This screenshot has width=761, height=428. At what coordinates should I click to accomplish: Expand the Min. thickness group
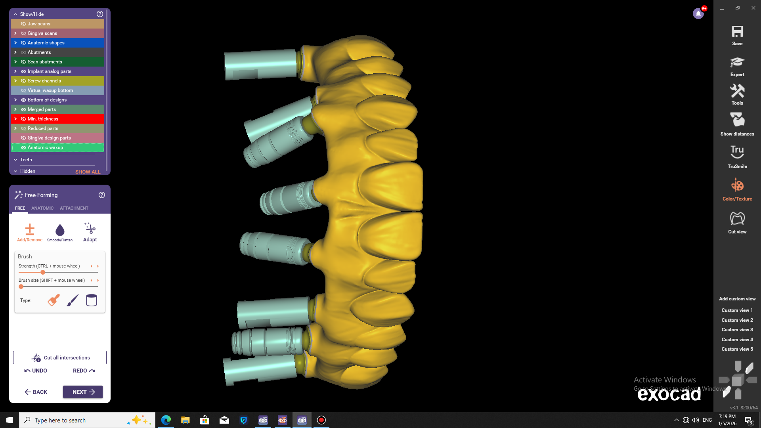coord(15,119)
